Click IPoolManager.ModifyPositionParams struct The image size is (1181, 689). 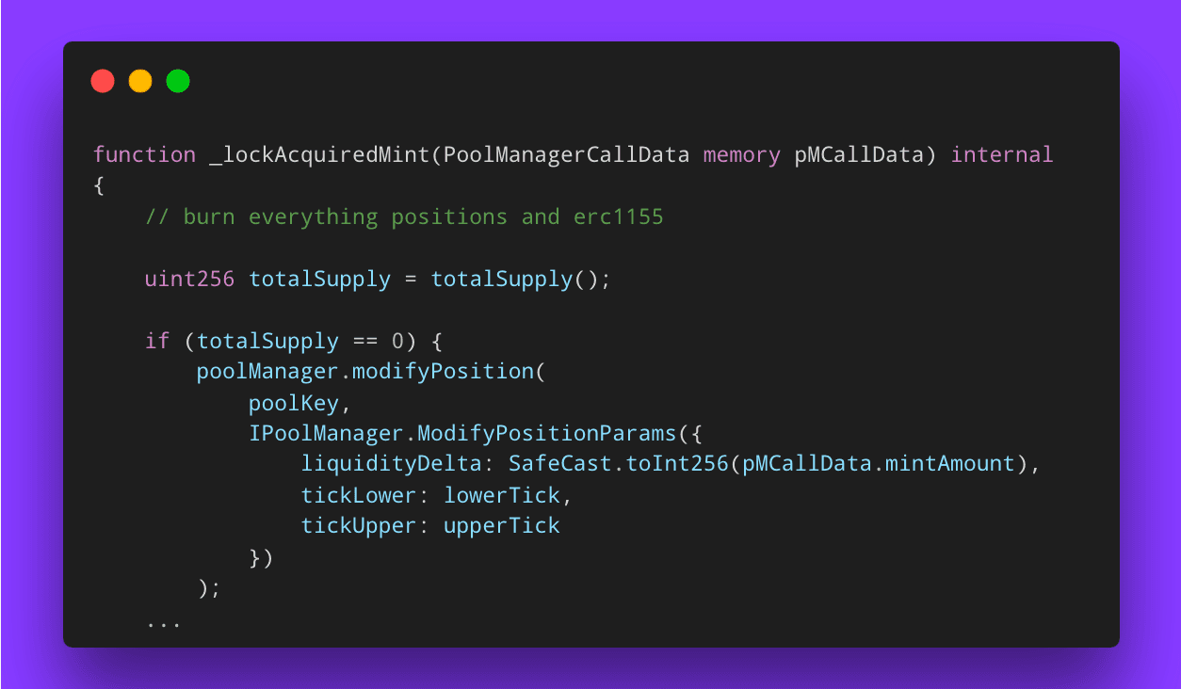tap(462, 434)
